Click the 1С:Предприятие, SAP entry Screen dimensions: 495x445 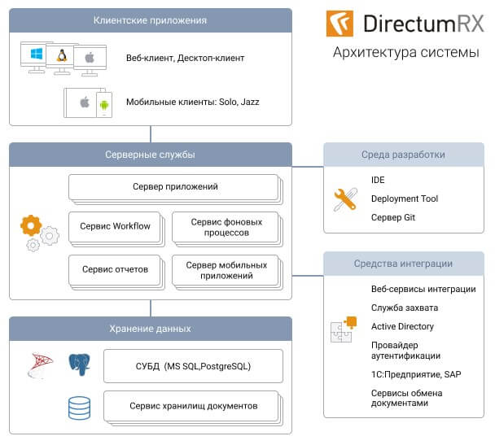point(416,374)
